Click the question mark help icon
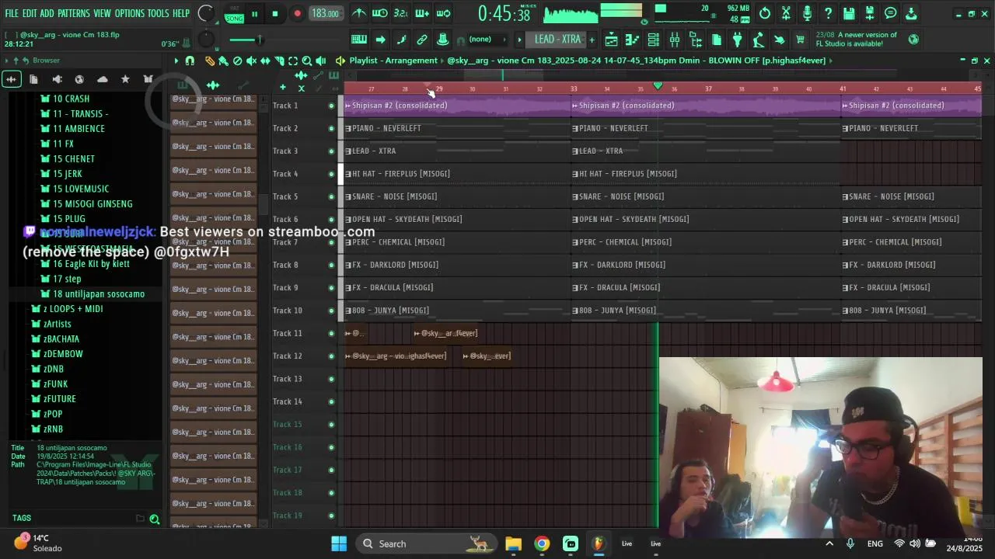The width and height of the screenshot is (995, 559). [x=828, y=13]
